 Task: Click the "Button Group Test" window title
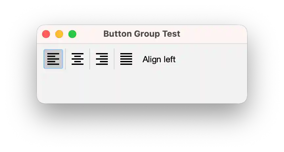142,34
